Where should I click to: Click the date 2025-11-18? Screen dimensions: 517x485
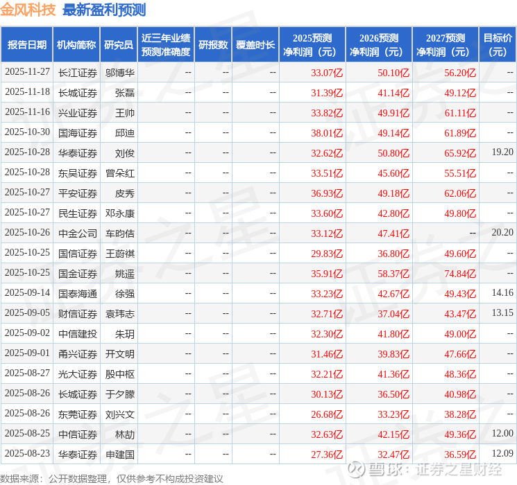point(27,92)
